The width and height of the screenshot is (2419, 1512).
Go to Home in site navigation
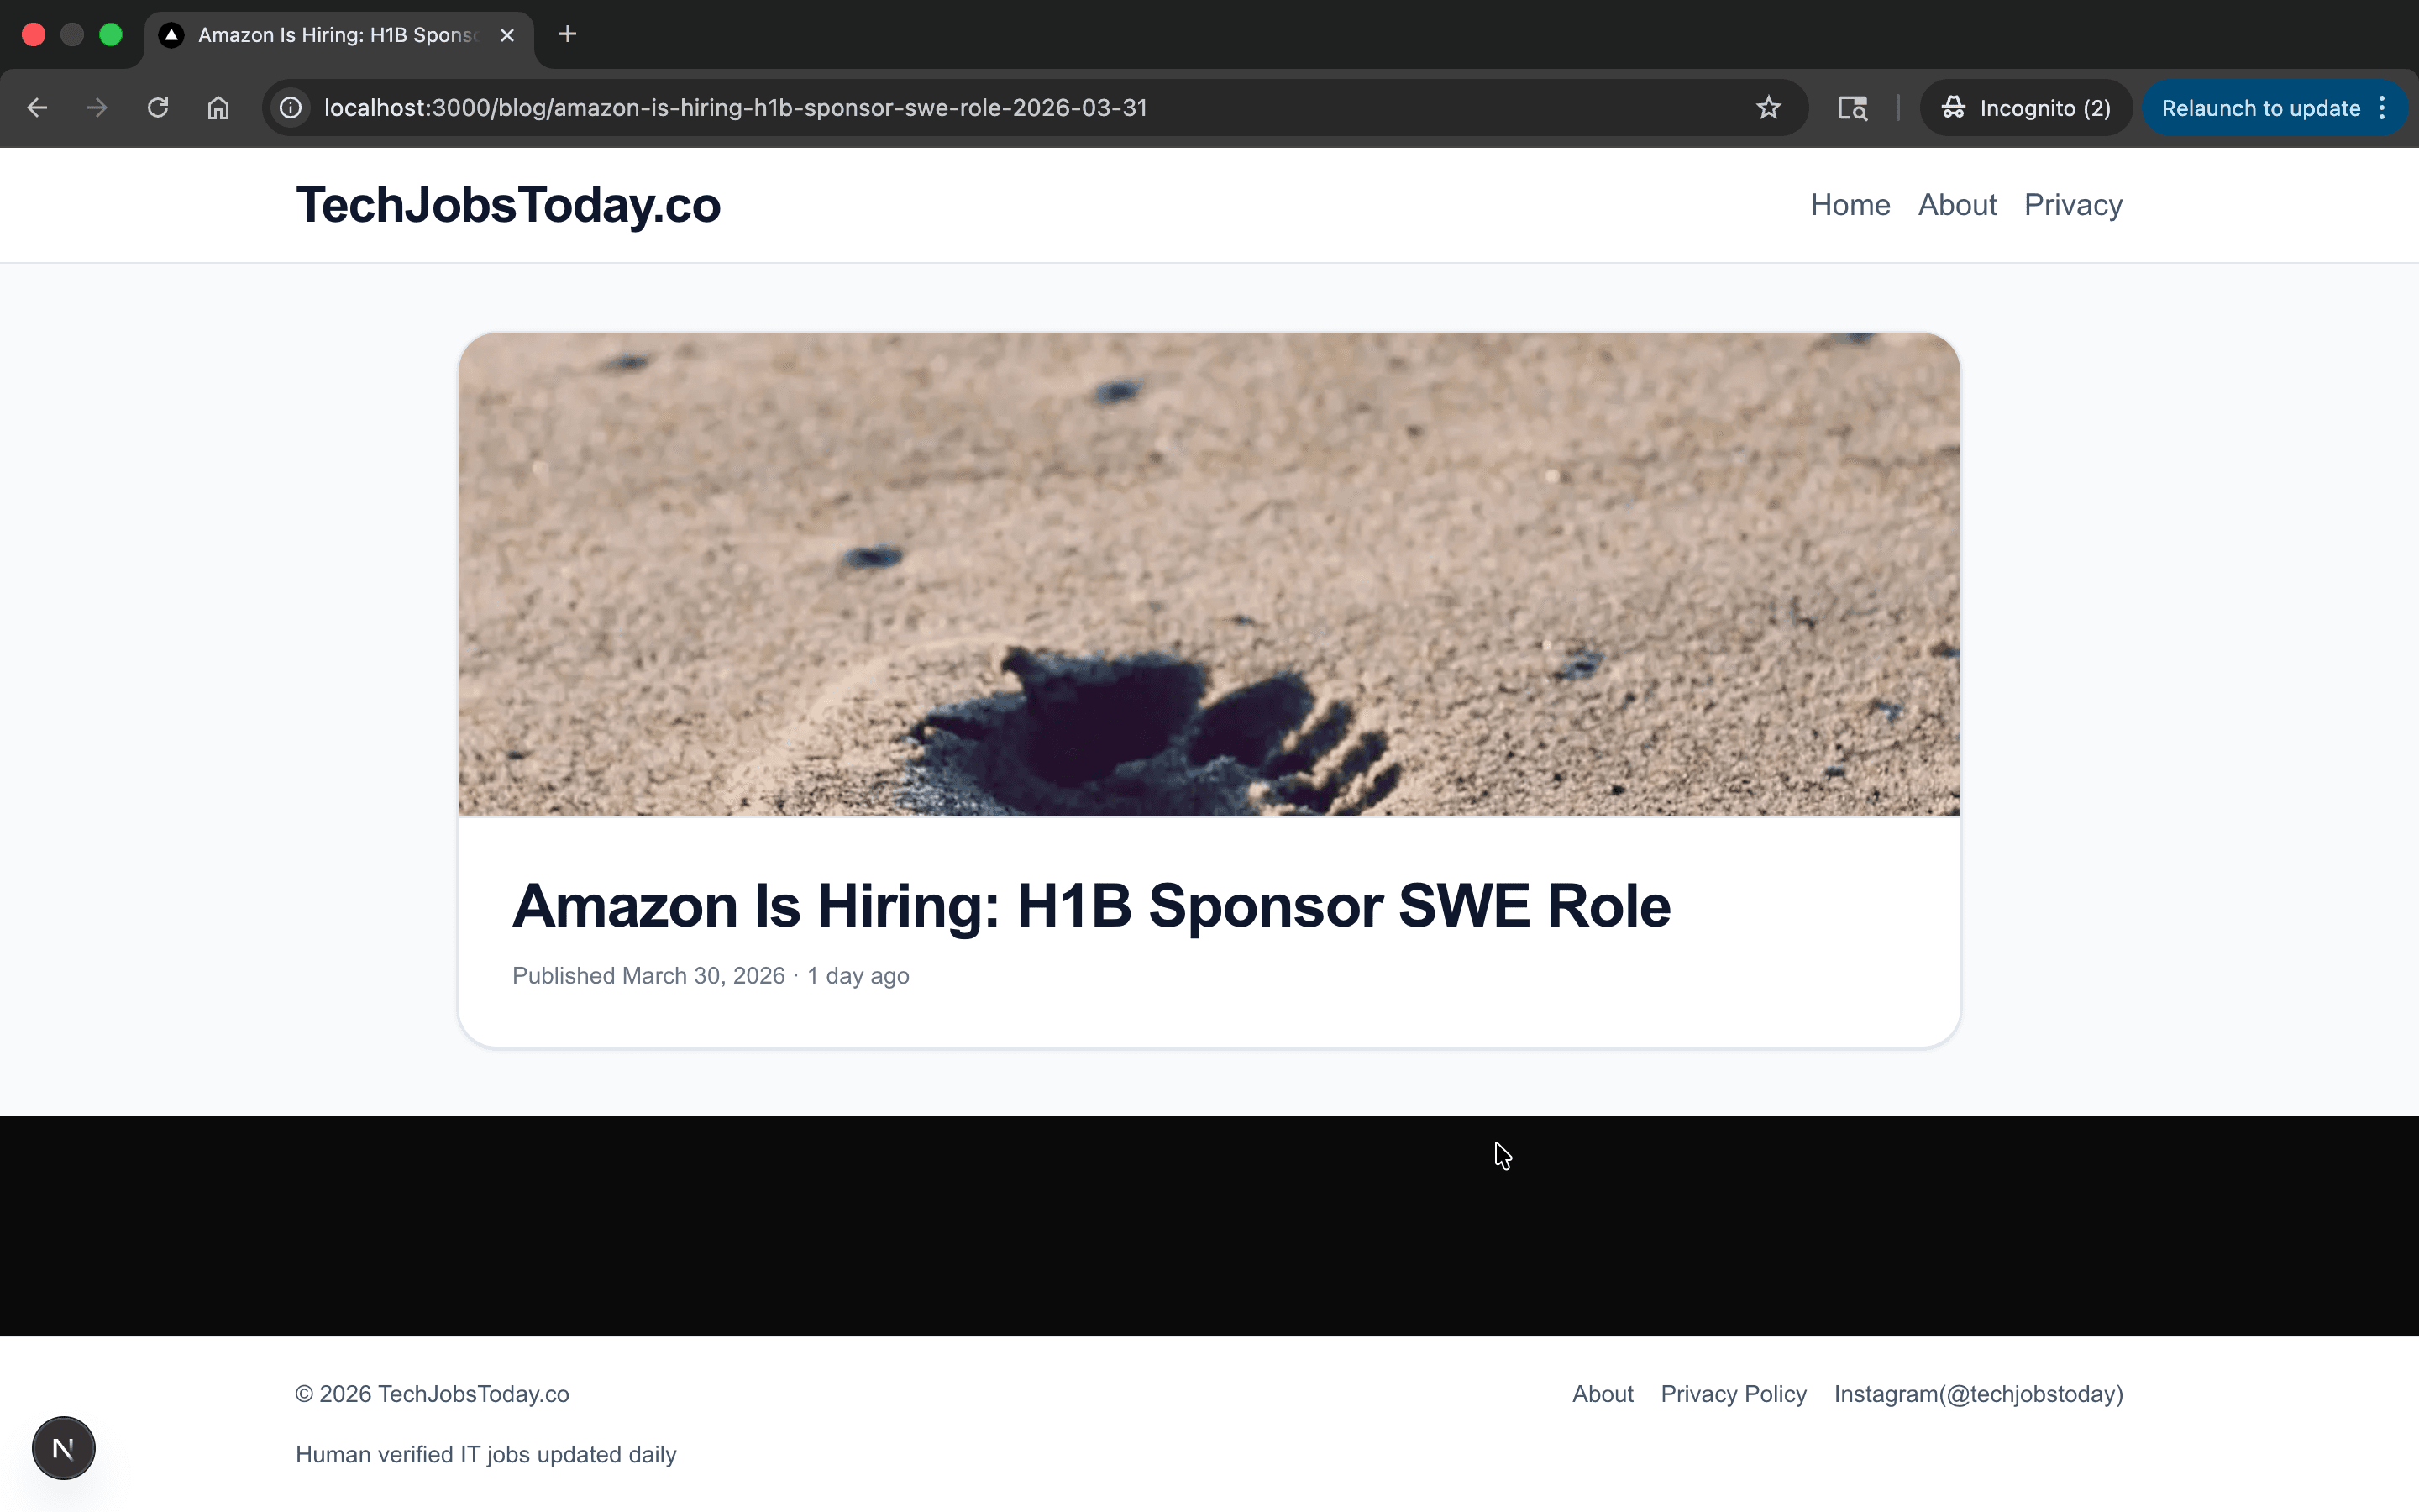tap(1850, 205)
